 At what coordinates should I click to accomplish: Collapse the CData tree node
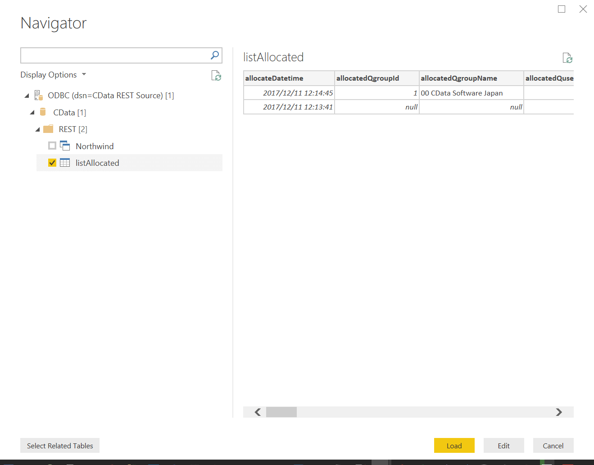tap(32, 112)
